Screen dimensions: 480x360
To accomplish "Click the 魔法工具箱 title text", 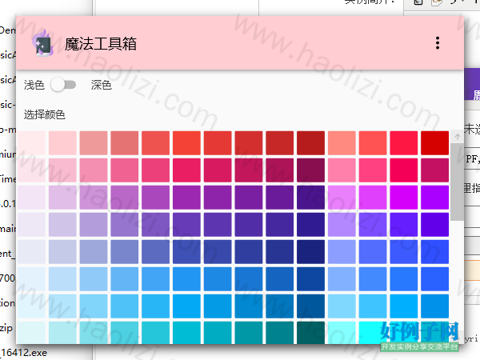I will [101, 43].
